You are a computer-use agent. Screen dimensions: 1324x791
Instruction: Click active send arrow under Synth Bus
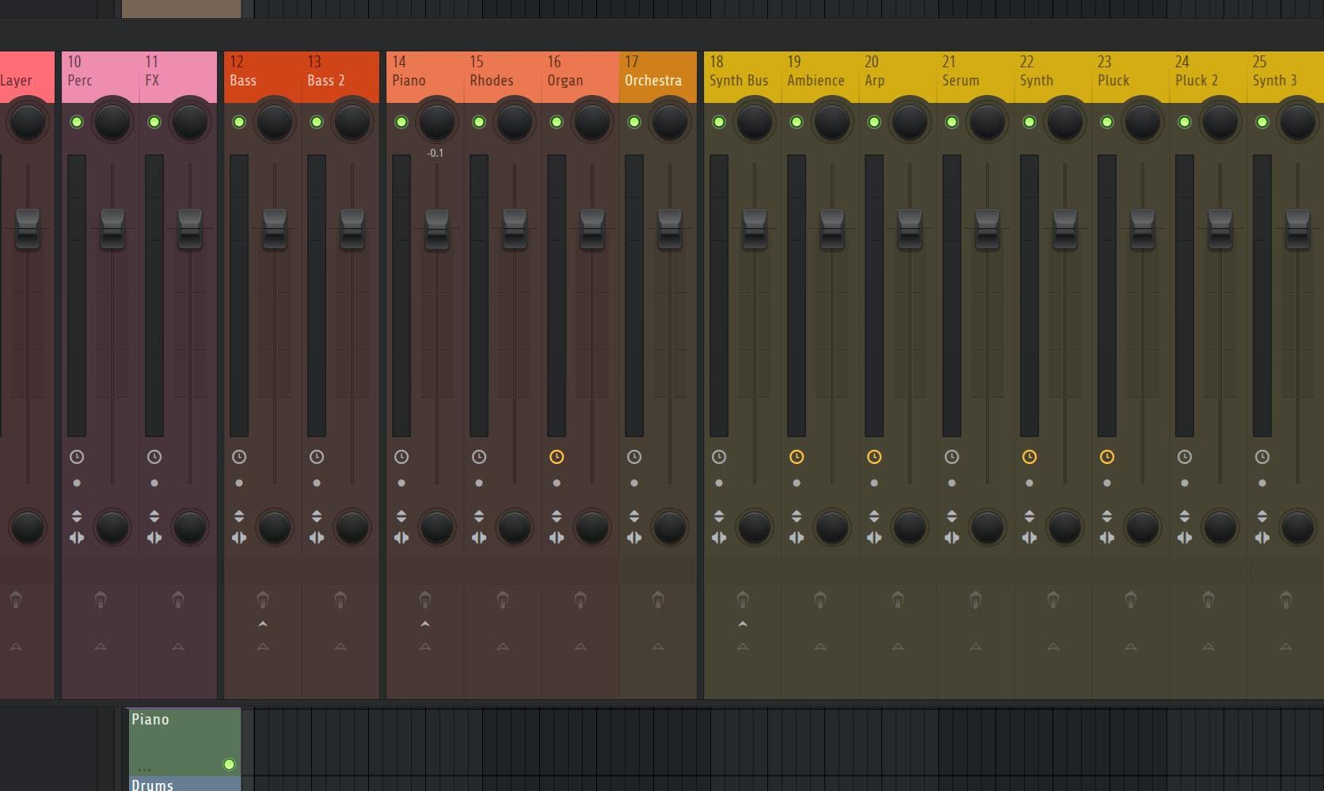click(x=743, y=625)
